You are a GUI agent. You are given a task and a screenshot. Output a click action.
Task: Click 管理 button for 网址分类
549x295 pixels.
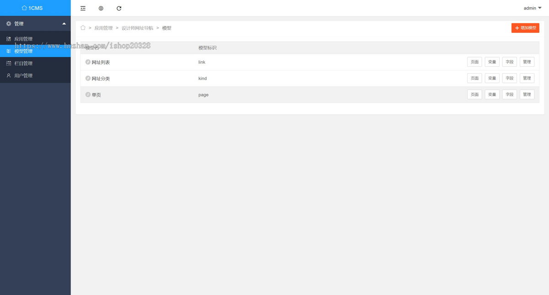(x=527, y=78)
